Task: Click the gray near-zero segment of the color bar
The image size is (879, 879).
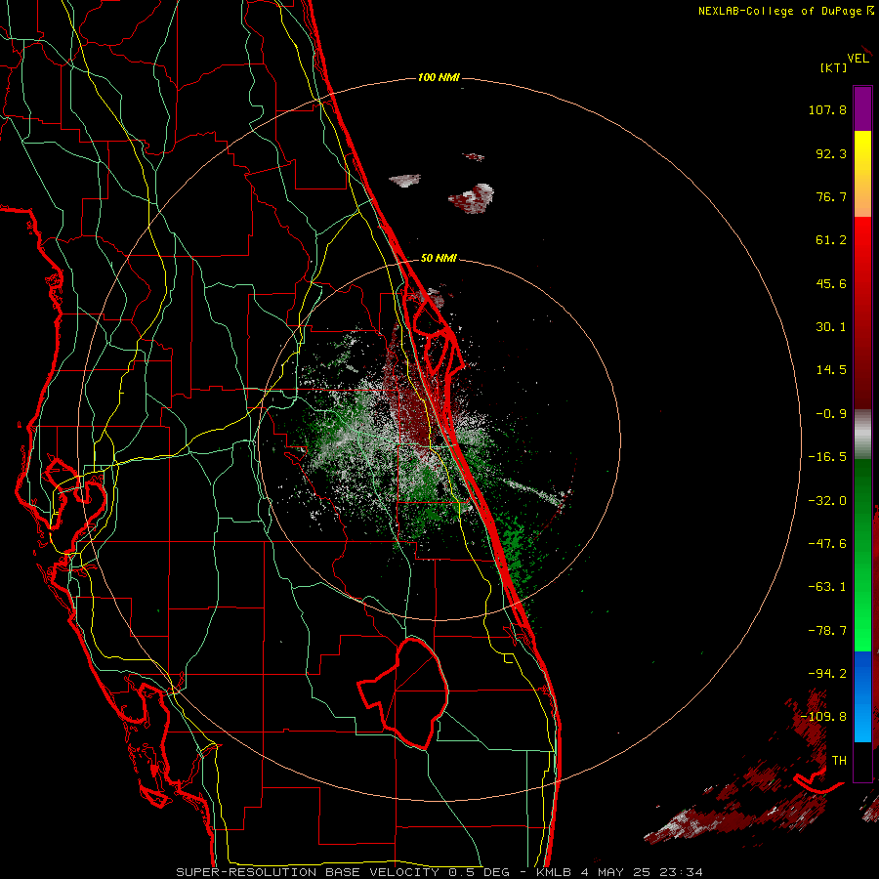Action: [x=862, y=435]
